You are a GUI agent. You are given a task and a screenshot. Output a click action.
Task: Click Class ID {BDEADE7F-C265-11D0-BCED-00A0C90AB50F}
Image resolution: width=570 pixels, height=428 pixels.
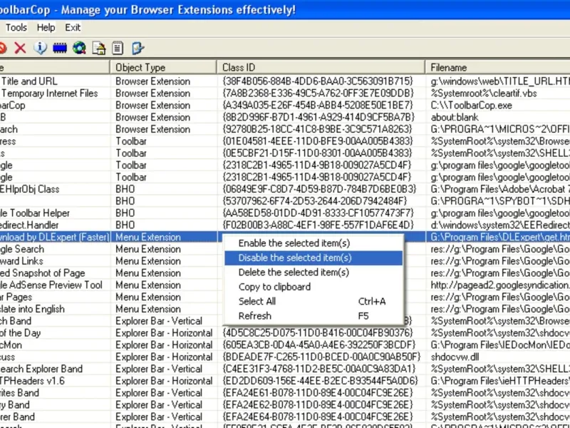321,357
